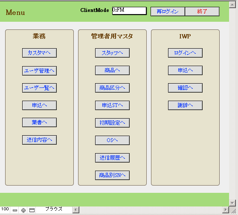Image resolution: width=238 pixels, height=215 pixels.
Task: Click the 再ログイン button
Action: [x=168, y=12]
